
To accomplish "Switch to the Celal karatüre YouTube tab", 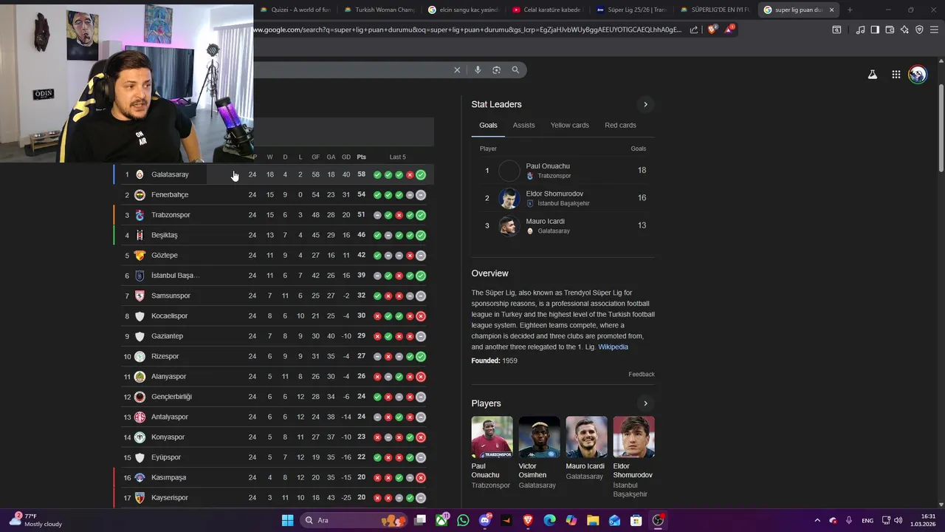I will point(547,10).
